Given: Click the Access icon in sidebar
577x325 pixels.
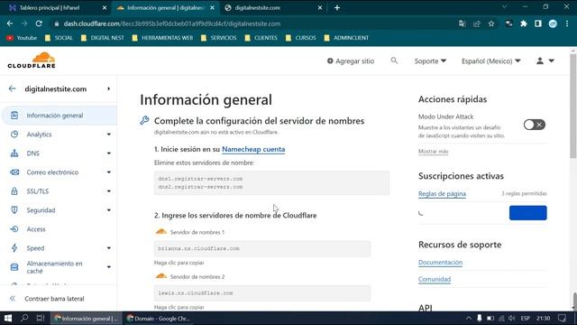Looking at the screenshot, I should tap(14, 229).
